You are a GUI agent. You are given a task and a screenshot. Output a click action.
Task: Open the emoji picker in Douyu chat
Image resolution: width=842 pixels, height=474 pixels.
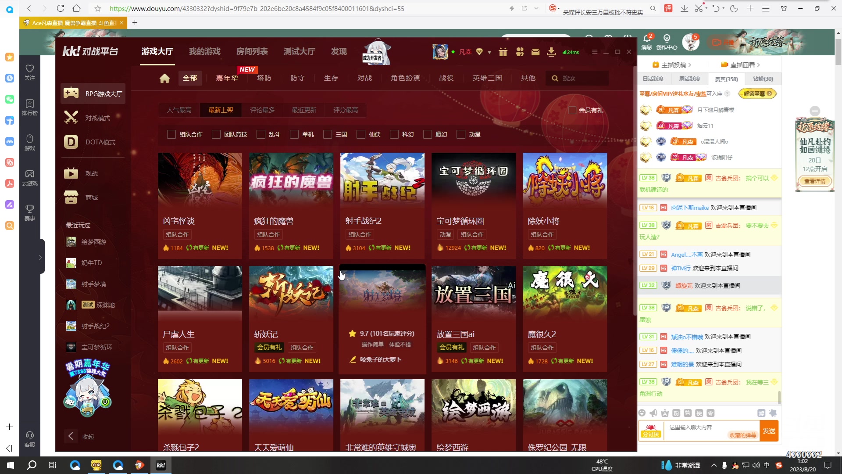point(642,413)
